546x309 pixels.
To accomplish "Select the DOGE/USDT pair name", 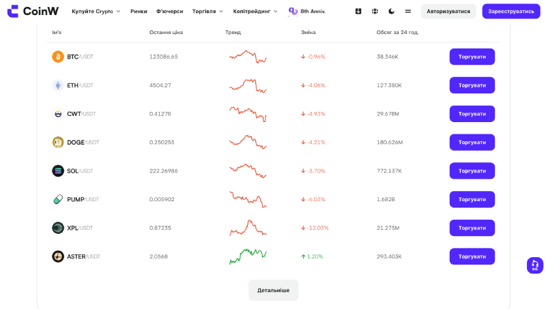I will tap(83, 143).
